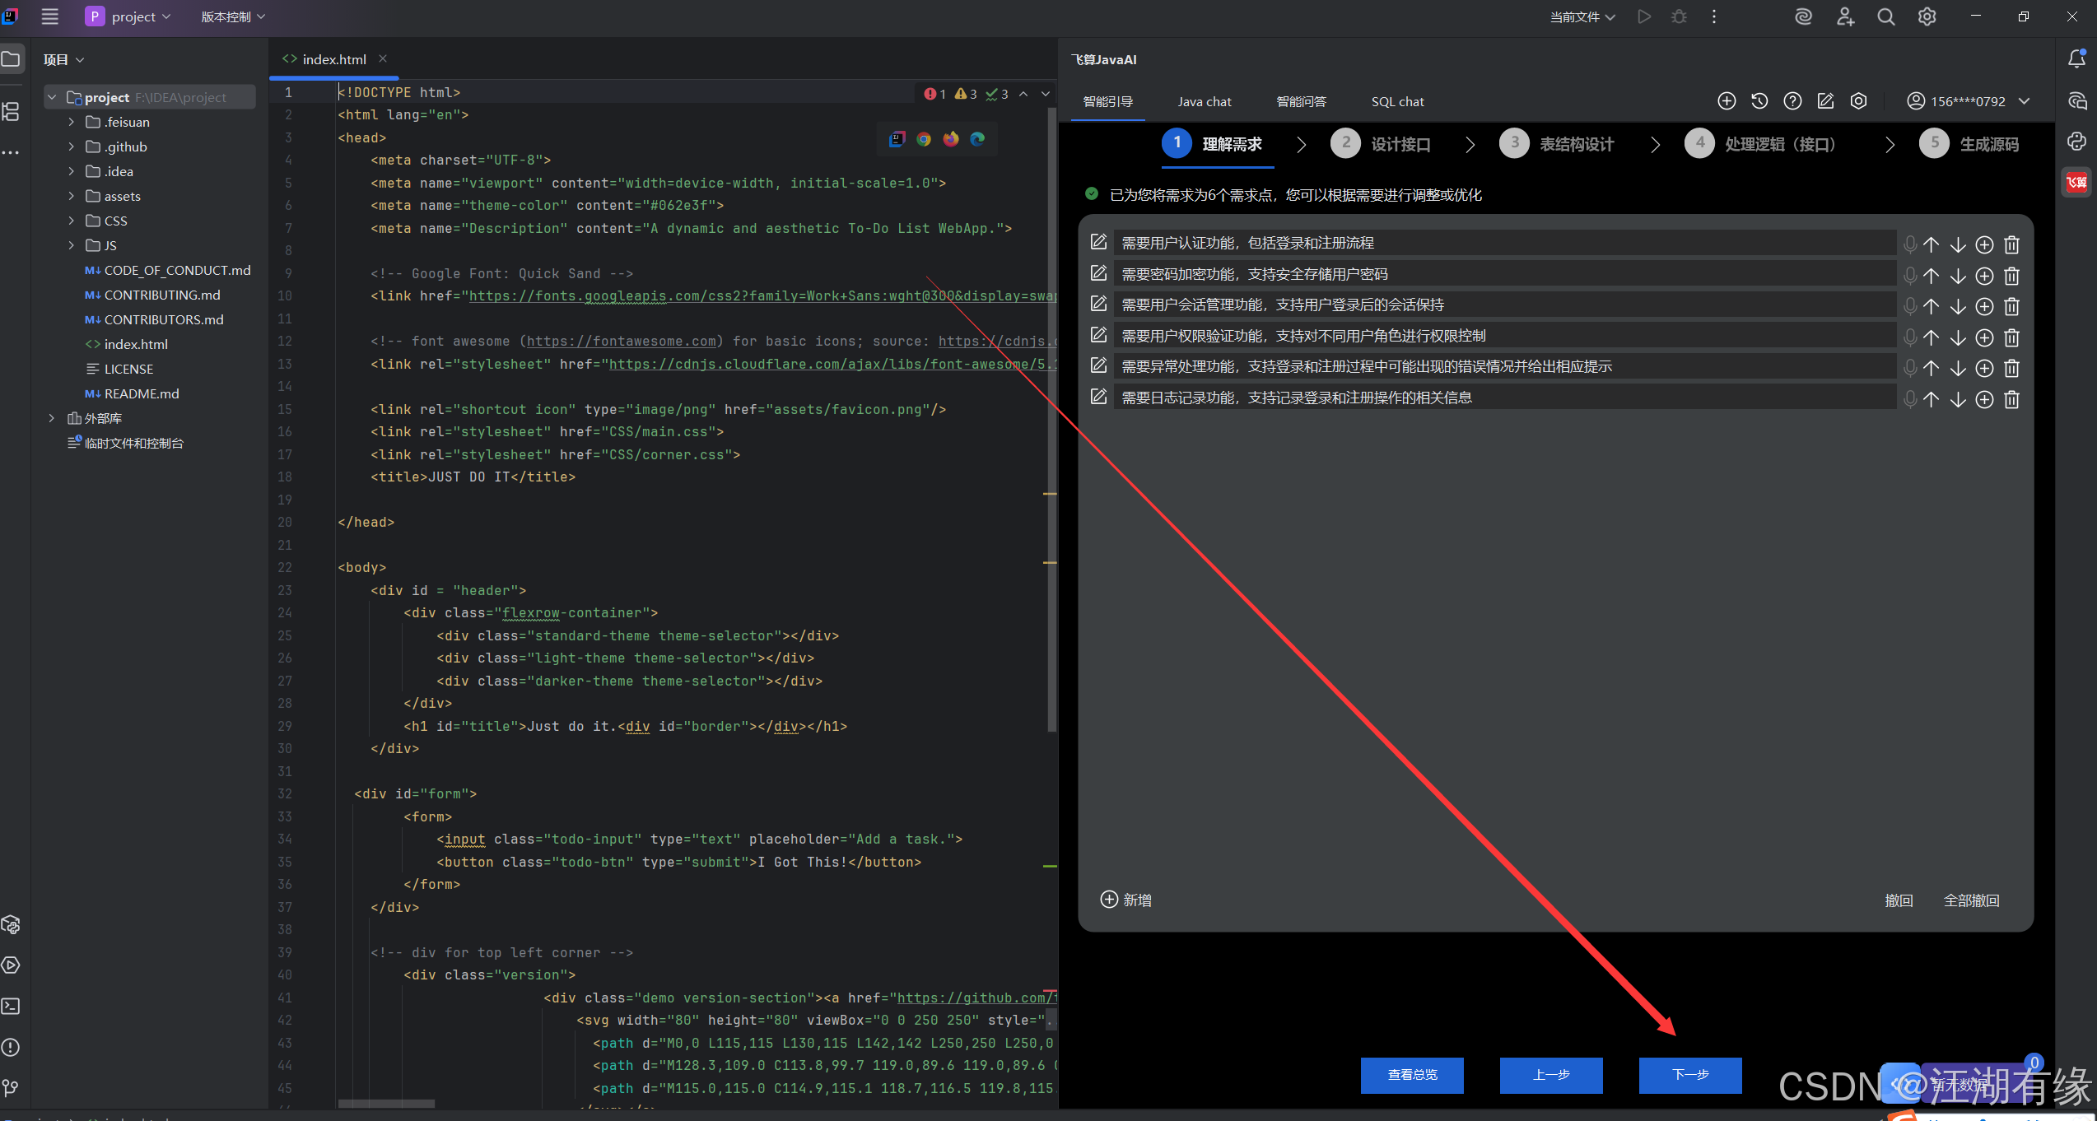Click the 下一步 button
Viewport: 2097px width, 1121px height.
pyautogui.click(x=1689, y=1075)
